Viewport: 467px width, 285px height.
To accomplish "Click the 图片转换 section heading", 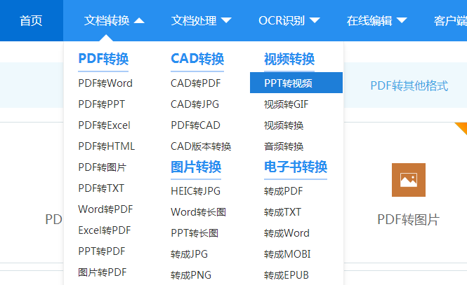I will (196, 167).
